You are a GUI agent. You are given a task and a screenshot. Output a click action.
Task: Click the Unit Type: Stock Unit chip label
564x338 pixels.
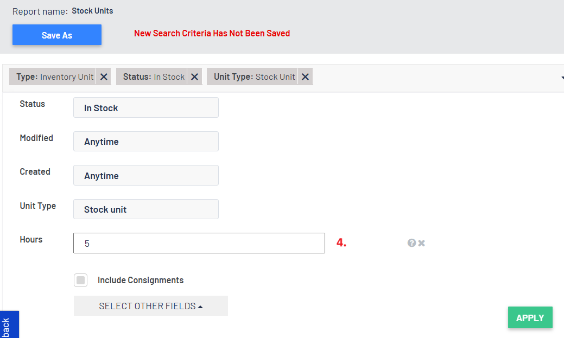click(x=254, y=77)
